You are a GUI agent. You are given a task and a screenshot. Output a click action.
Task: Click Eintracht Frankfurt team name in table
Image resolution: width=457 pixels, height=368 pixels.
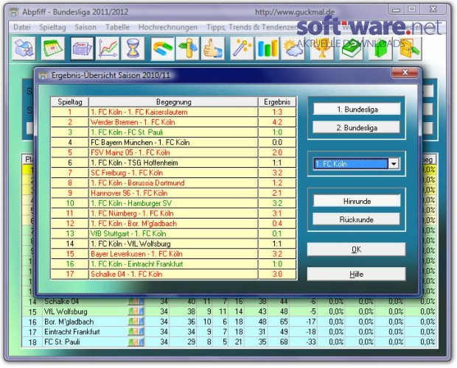72,332
